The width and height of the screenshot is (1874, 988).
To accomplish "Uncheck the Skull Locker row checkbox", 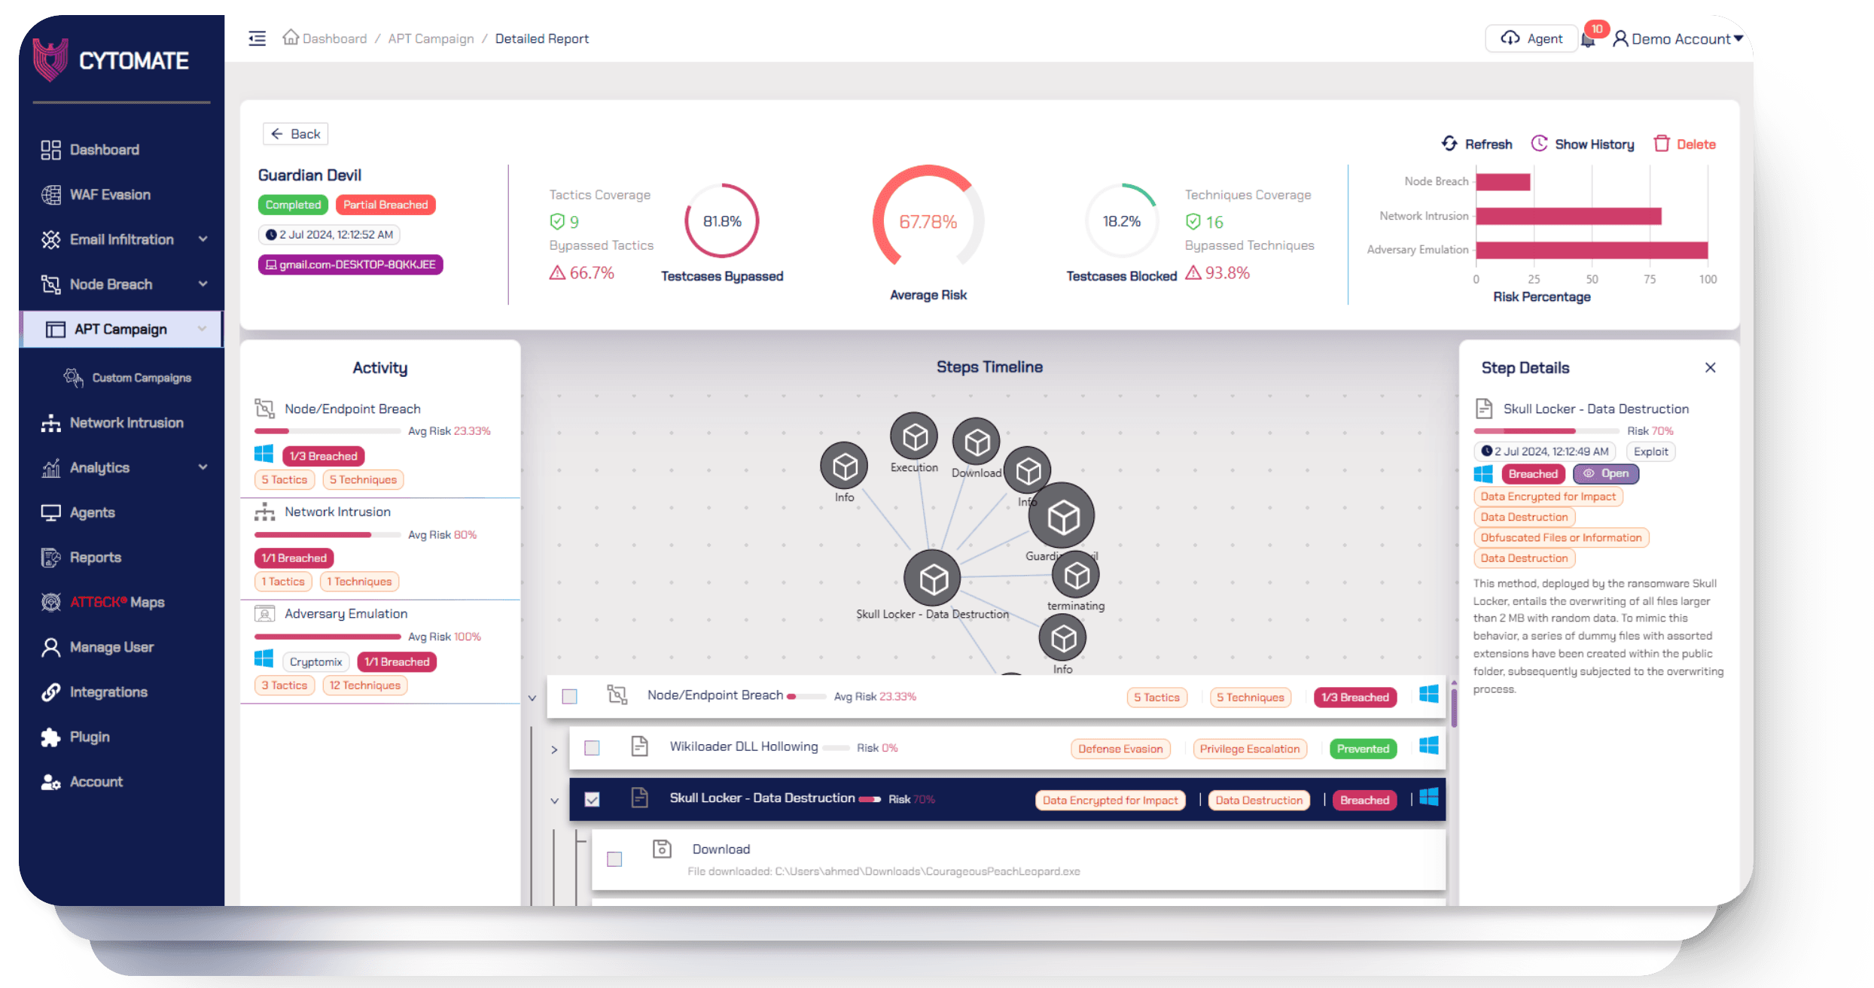I will (x=592, y=799).
